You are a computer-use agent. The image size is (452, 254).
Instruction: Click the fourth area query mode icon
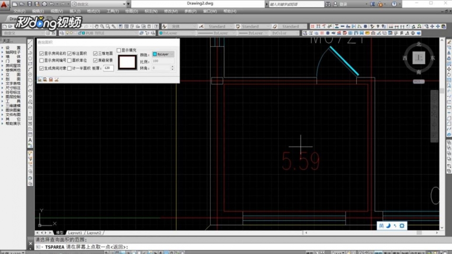57,79
